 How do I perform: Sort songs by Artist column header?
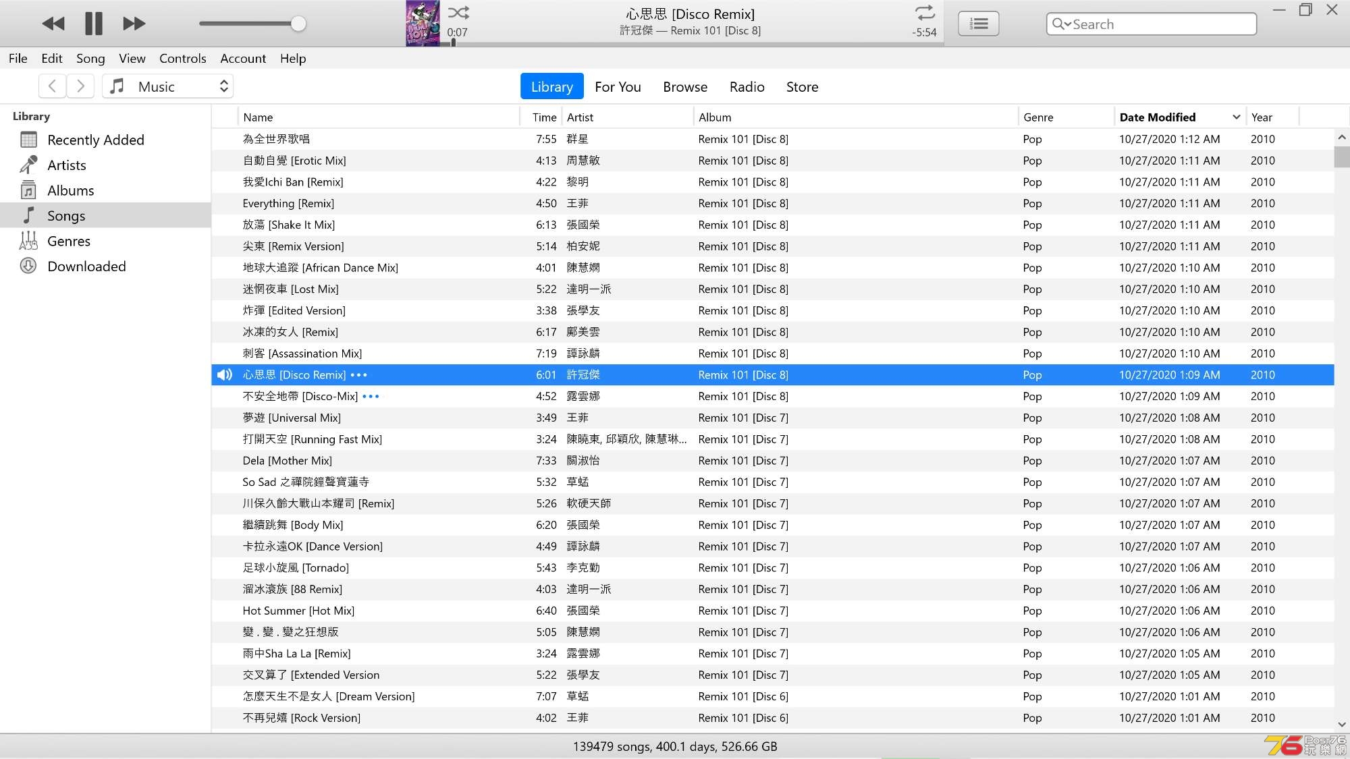pos(628,117)
